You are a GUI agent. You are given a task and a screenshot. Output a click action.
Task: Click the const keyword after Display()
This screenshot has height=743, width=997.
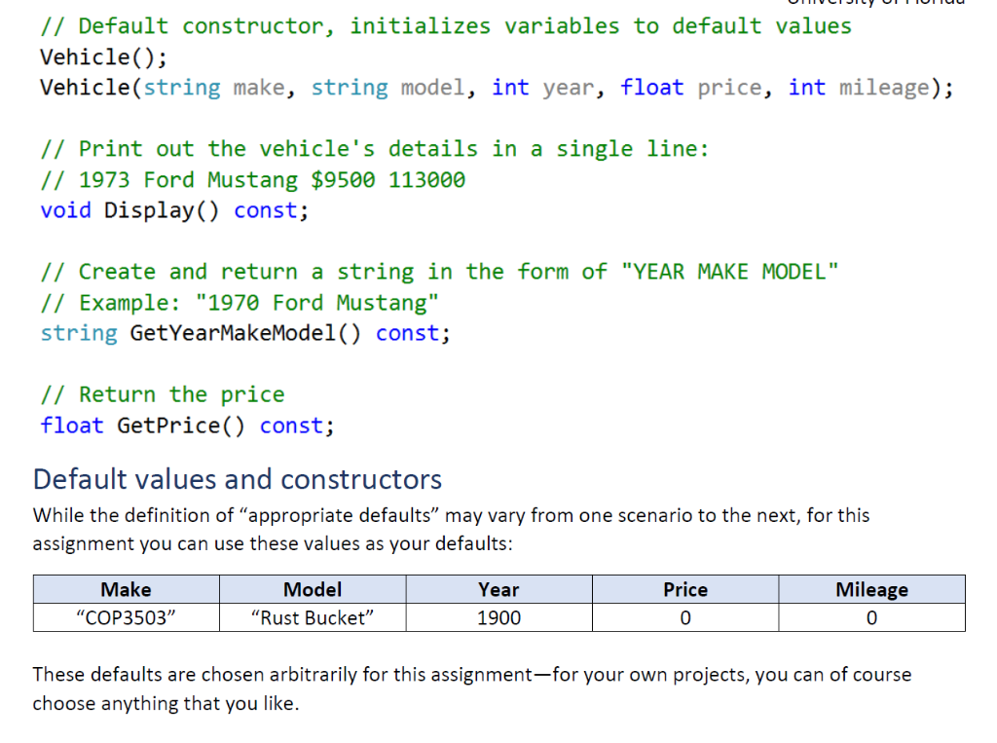click(266, 210)
